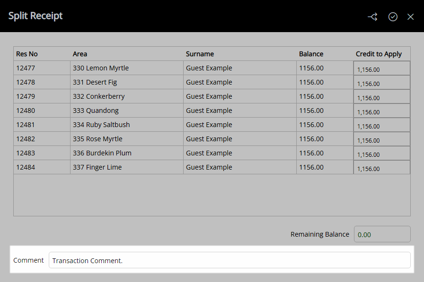
Task: Select reservation number 12478 cell
Action: (x=42, y=82)
